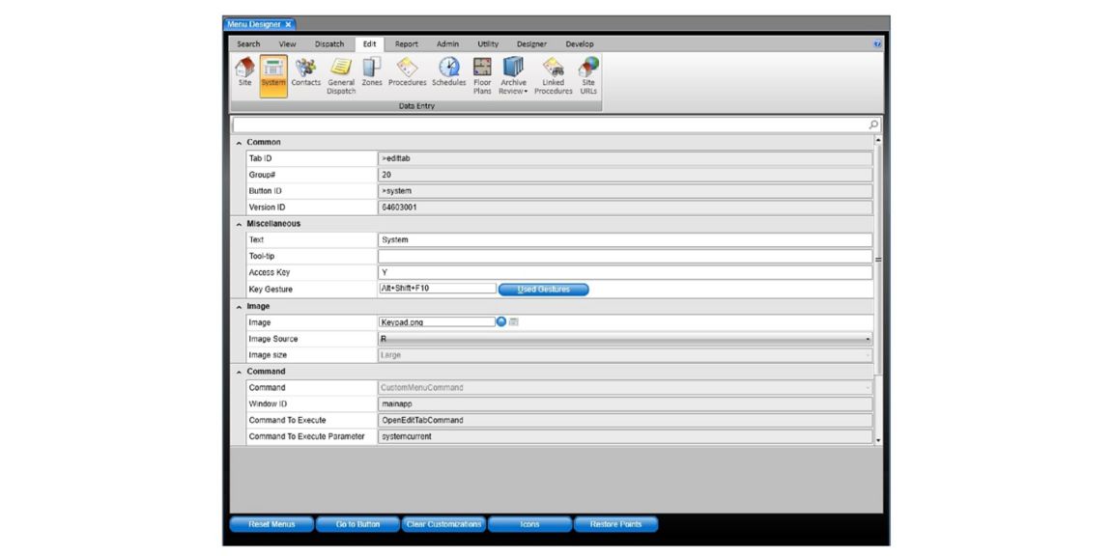Select the Contacts ribbon icon
Screen dimensions: 1113x556
point(305,73)
